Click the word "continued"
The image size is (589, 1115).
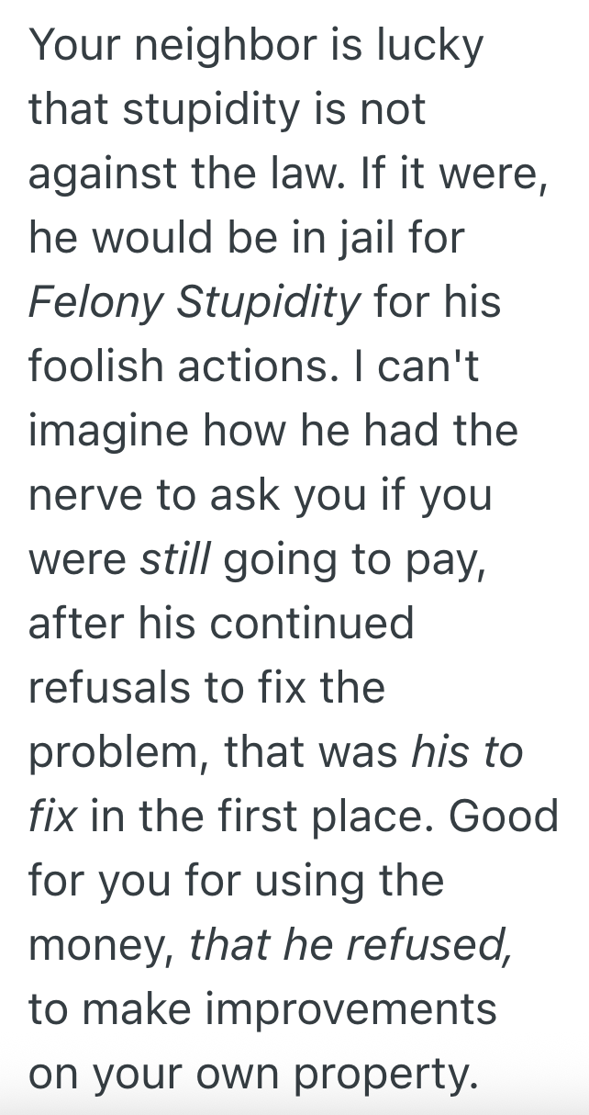click(314, 625)
